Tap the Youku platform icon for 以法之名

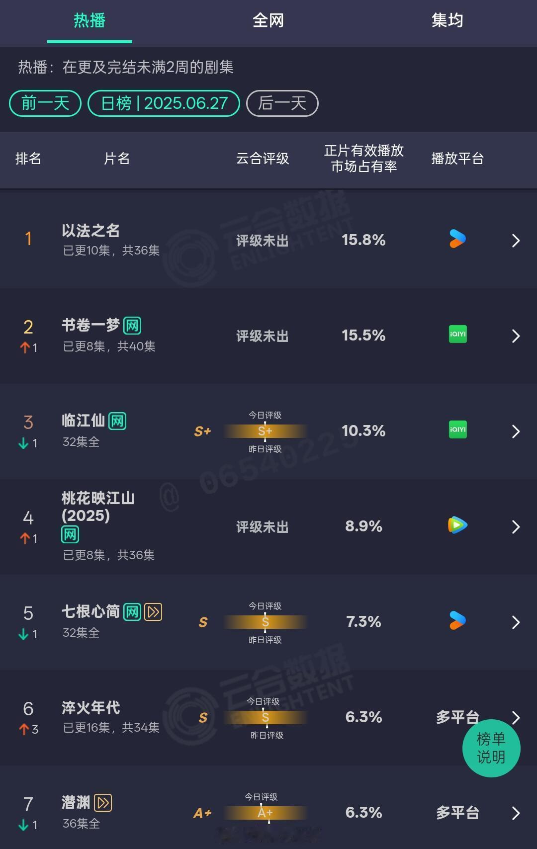pos(457,239)
